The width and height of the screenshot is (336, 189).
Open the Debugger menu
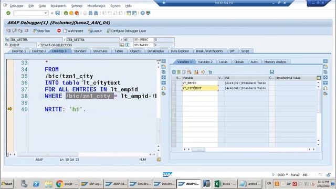pos(16,6)
